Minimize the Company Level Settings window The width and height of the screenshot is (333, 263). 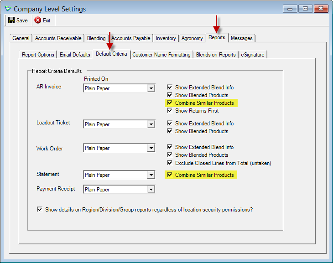[290, 9]
